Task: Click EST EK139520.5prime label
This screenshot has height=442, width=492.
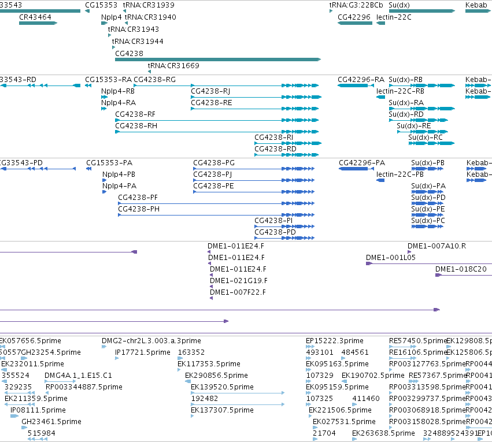Action: click(x=222, y=387)
